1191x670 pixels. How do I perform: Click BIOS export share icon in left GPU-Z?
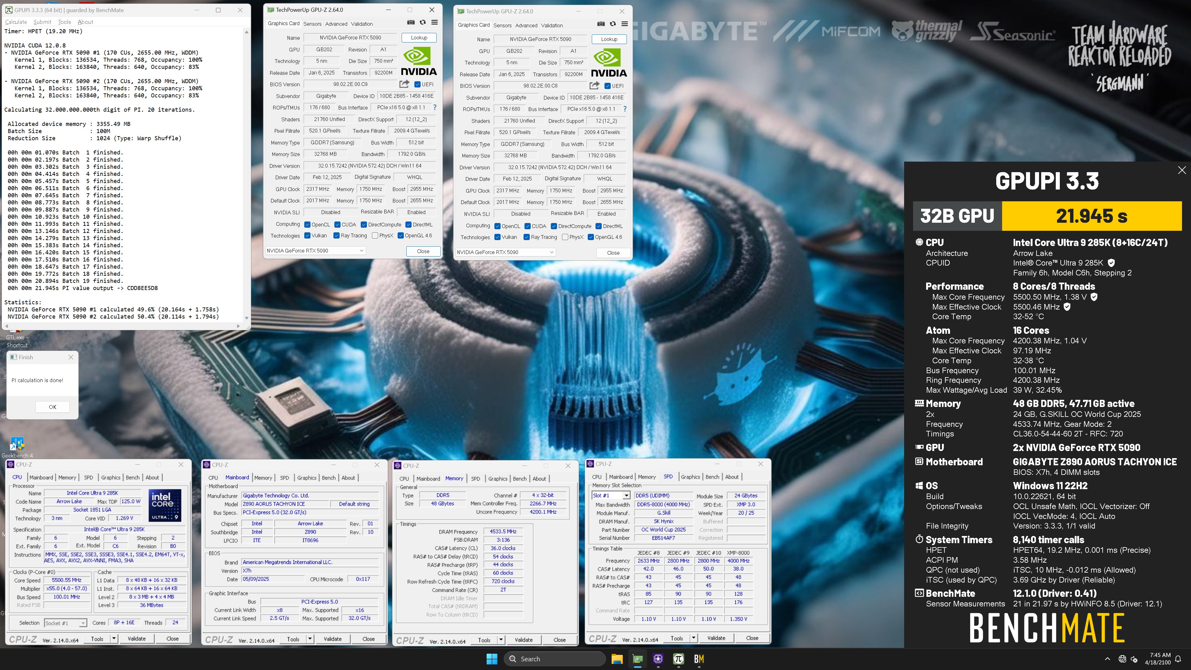click(x=404, y=84)
